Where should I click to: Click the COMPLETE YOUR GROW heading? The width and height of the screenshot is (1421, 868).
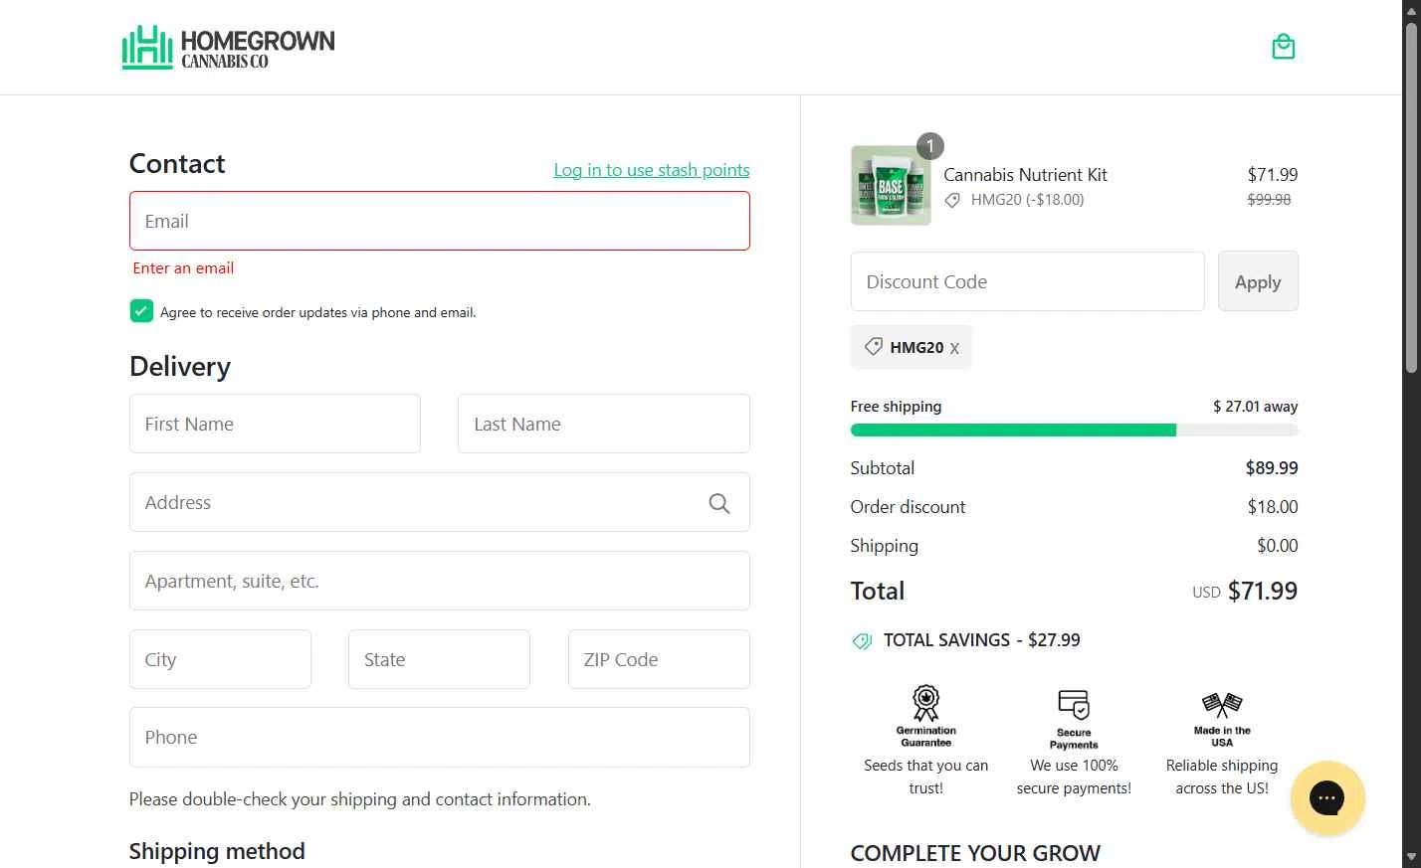pyautogui.click(x=975, y=854)
